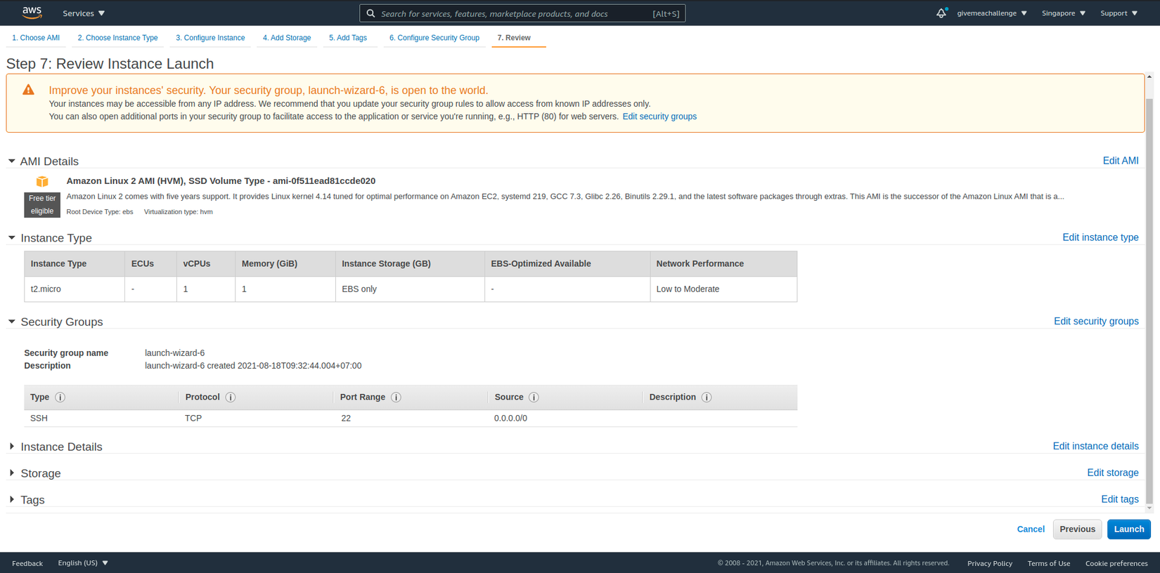Click the Feedback link in footer
This screenshot has width=1160, height=573.
[27, 563]
